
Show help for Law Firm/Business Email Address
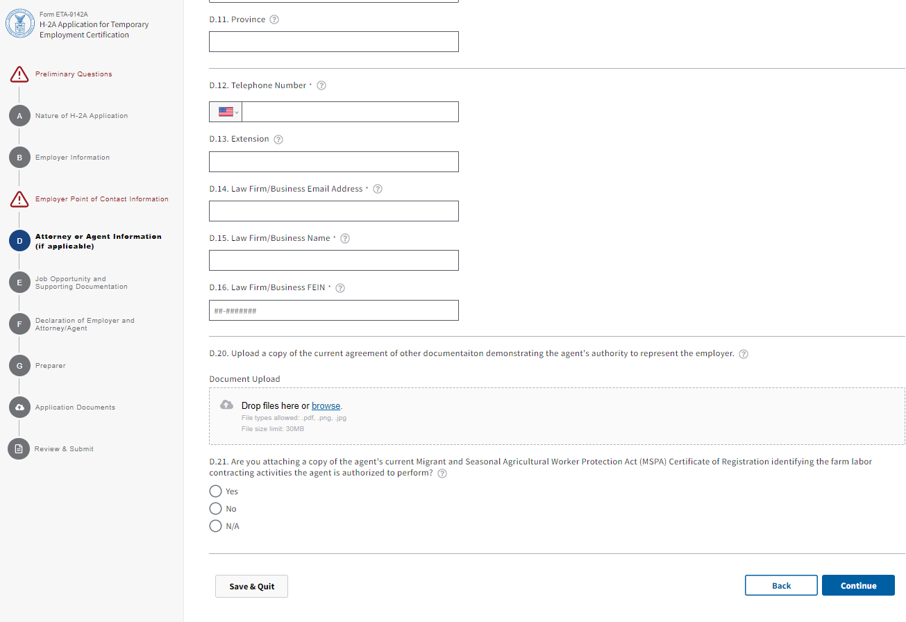378,189
